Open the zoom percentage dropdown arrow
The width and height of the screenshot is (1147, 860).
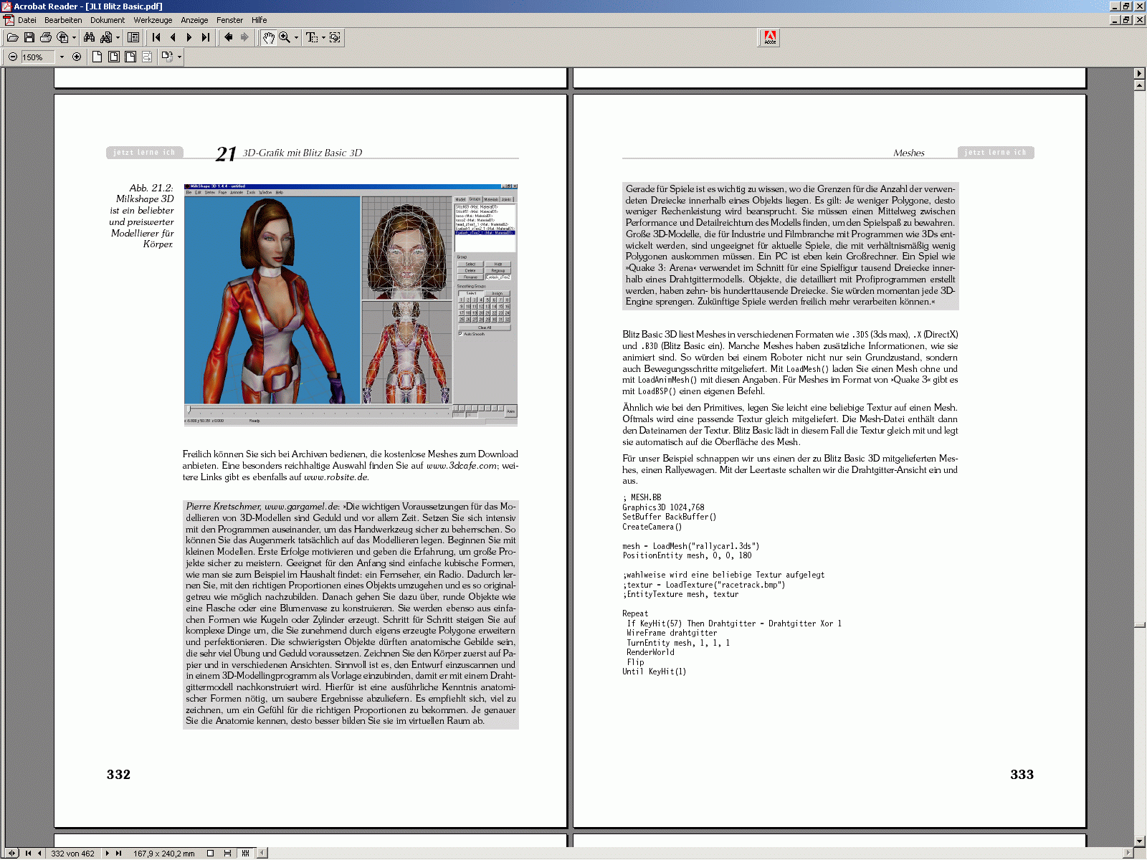coord(62,57)
